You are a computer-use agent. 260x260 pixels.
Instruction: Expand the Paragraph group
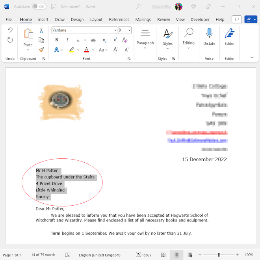[145, 39]
